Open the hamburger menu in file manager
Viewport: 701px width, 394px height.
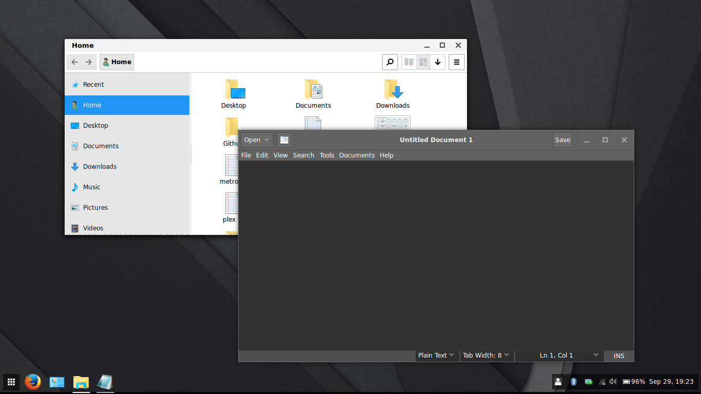457,62
